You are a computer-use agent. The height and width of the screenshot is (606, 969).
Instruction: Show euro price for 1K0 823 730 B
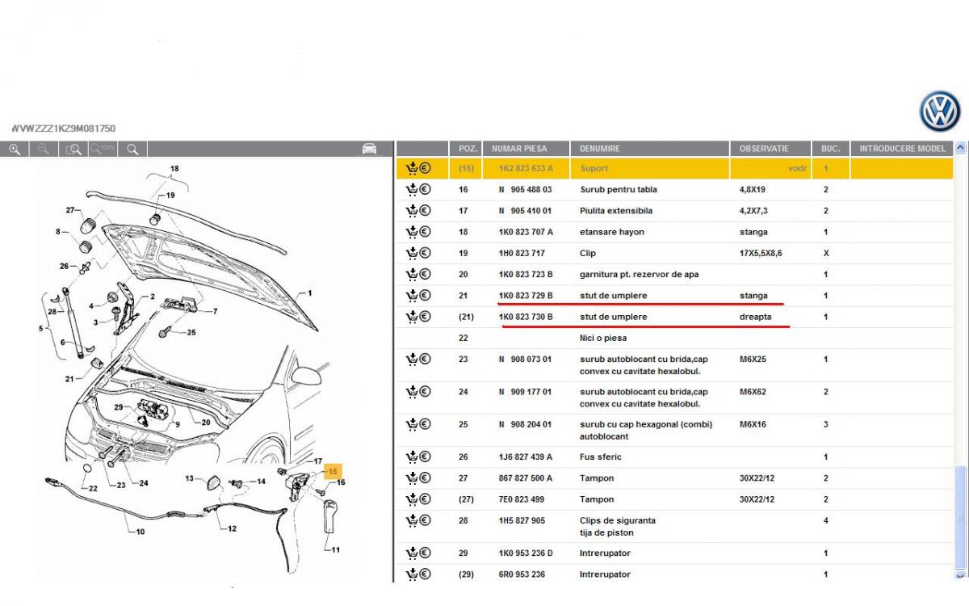click(425, 316)
